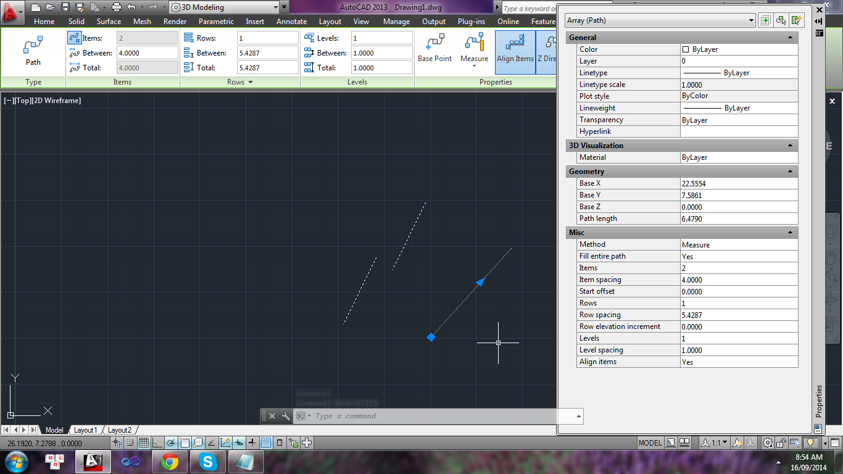
Task: Click the Rows count input field
Action: [x=267, y=38]
